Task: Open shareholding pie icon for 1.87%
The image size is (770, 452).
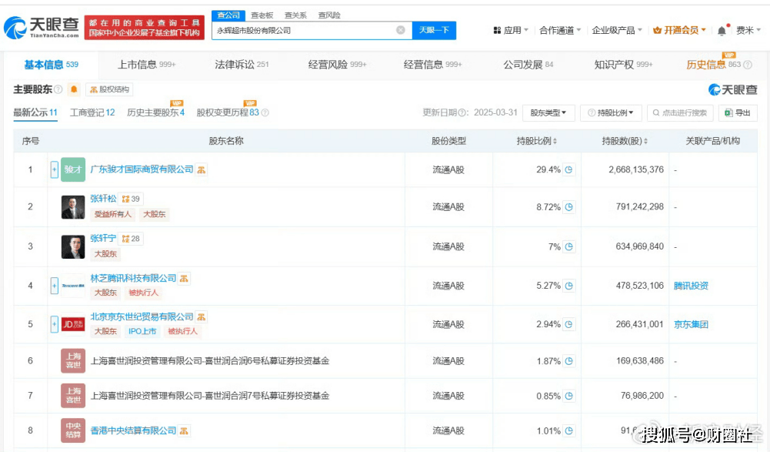Action: (x=568, y=361)
